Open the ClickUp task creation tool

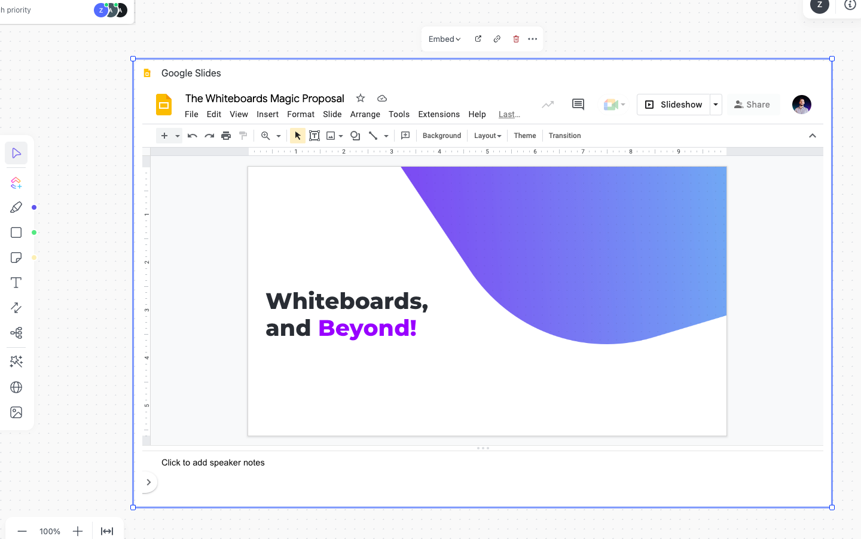(16, 182)
